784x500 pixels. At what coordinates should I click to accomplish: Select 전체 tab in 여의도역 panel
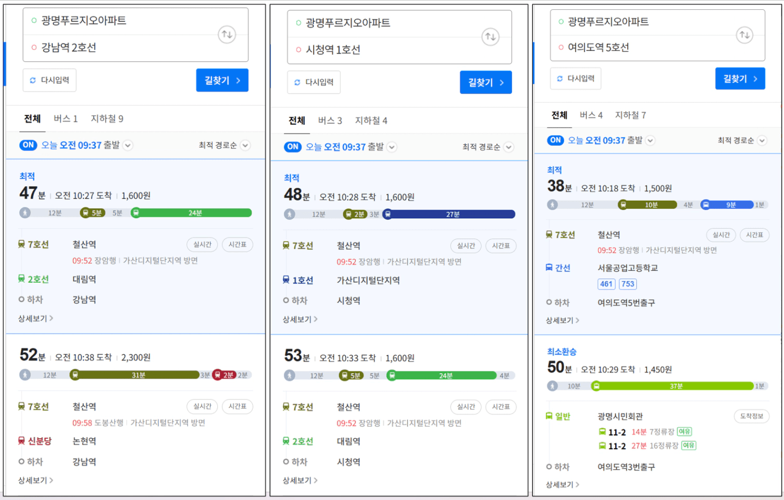coord(559,115)
